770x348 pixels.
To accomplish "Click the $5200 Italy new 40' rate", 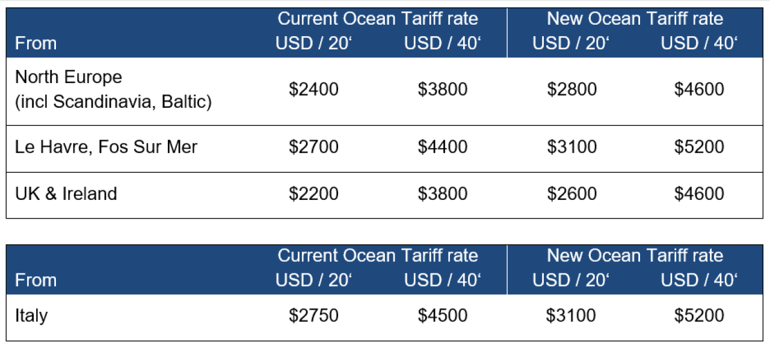I will pyautogui.click(x=699, y=315).
